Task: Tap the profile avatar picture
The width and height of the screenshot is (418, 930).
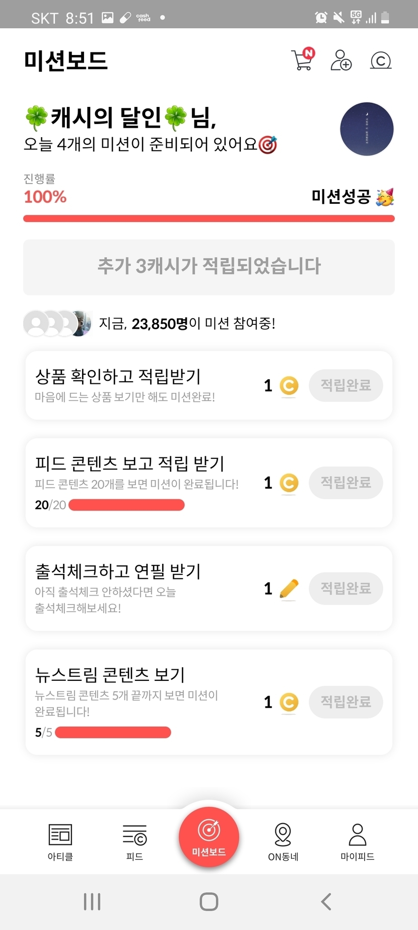Action: tap(367, 129)
